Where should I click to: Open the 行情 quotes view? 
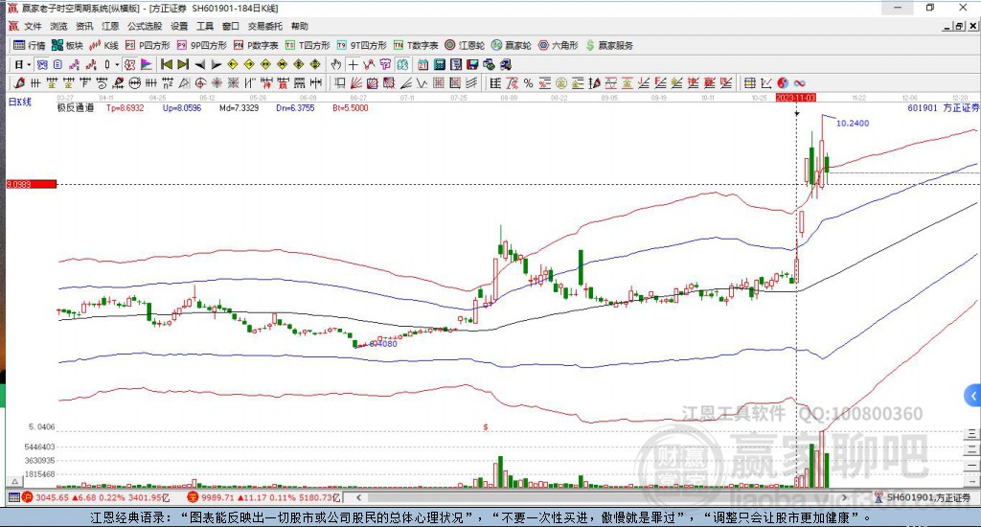(30, 45)
